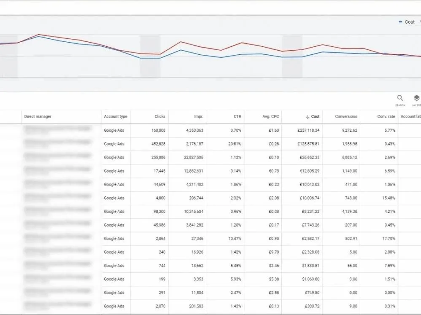Viewport: 421px width, 315px height.
Task: Click the CTR column header
Action: click(236, 116)
